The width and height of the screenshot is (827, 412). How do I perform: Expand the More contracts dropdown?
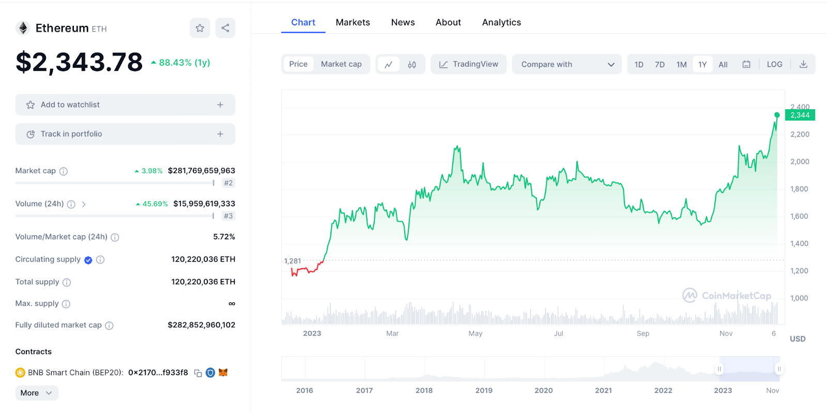click(x=37, y=393)
